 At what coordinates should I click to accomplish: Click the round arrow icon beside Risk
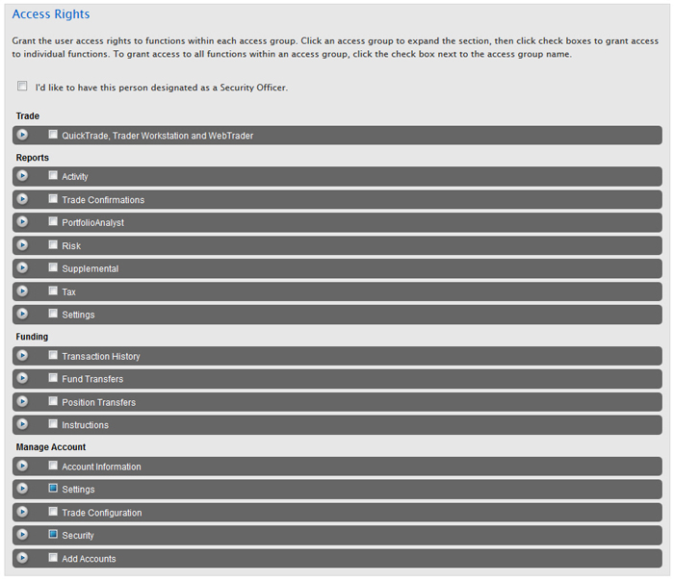pyautogui.click(x=22, y=245)
